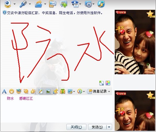
Task: Click your own lower avatar photo
Action: [135, 111]
